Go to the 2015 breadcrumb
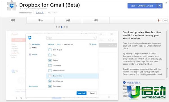Screen dimensions: 169x102 click(59, 44)
